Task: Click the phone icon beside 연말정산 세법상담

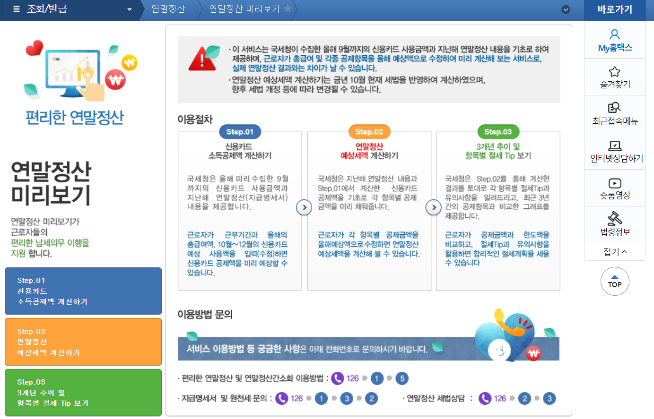Action: click(485, 398)
